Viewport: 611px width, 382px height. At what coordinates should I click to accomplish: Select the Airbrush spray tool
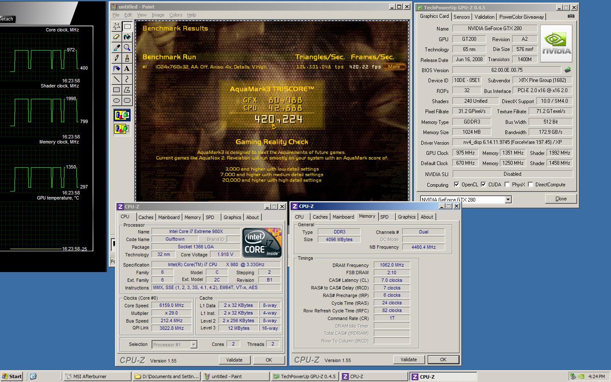[x=116, y=69]
